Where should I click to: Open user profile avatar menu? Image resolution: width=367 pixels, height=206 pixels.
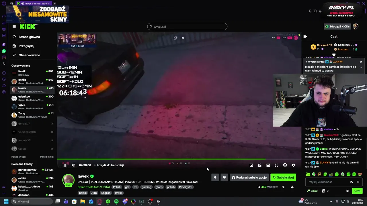point(356,27)
